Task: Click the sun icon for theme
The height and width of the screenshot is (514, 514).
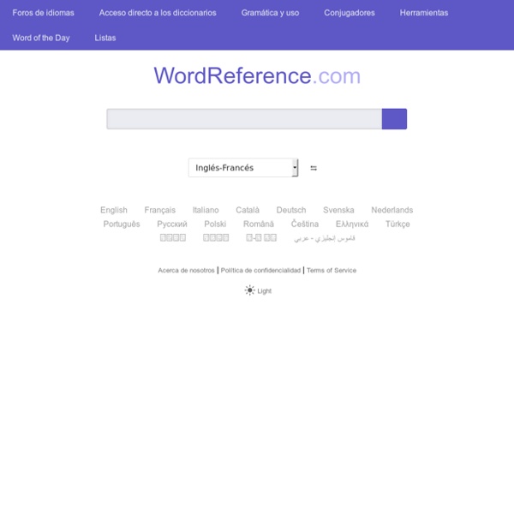Action: click(x=249, y=290)
